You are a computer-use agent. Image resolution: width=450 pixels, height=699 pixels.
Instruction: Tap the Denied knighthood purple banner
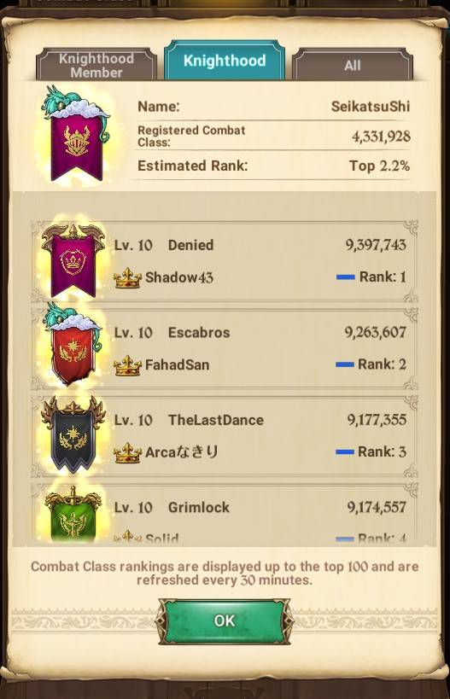(x=73, y=261)
